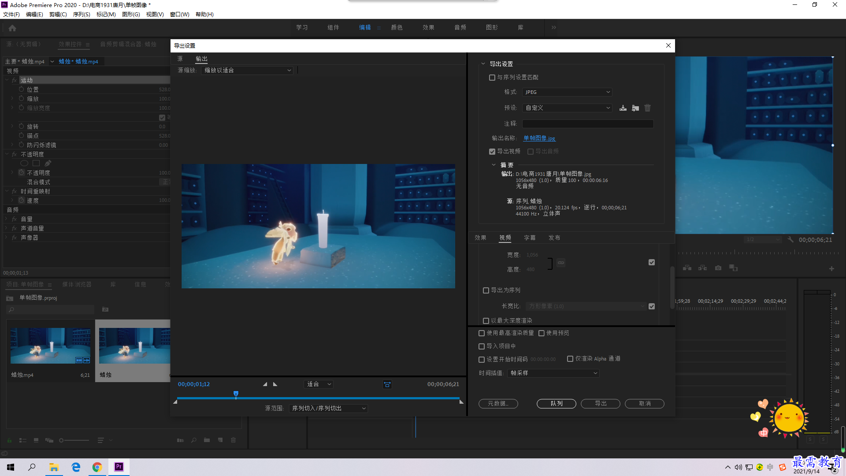
Task: Open the workspace overflow chevrons
Action: (553, 27)
